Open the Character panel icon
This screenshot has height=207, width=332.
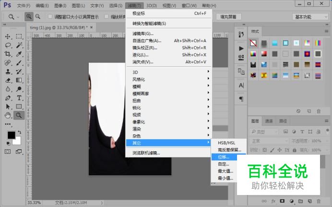[x=241, y=85]
